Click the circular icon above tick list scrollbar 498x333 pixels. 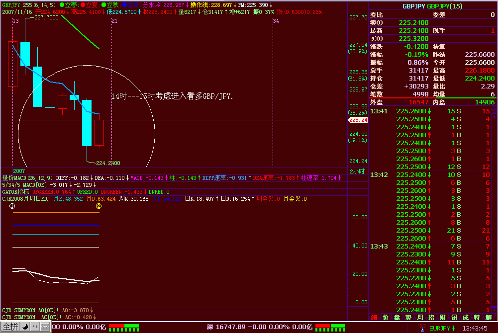point(494,110)
